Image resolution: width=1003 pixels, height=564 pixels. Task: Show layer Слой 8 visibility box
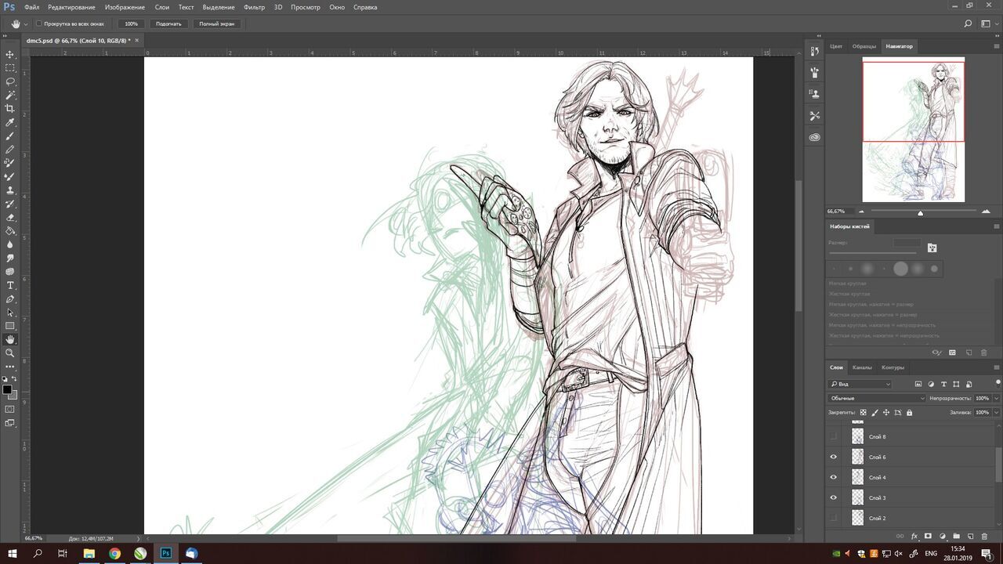pos(834,436)
